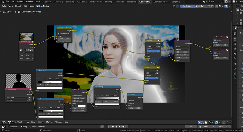The image size is (243, 132).
Task: Open the Scene properties tab icon
Action: click(235, 53)
